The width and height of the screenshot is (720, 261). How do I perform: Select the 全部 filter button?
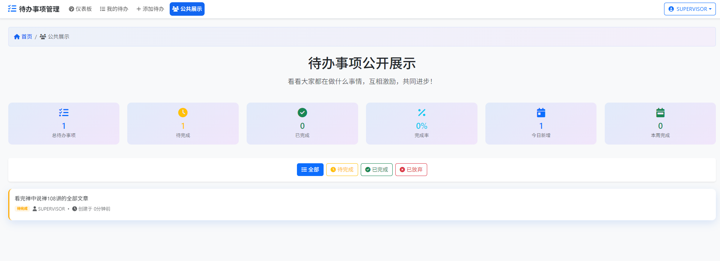coord(310,170)
